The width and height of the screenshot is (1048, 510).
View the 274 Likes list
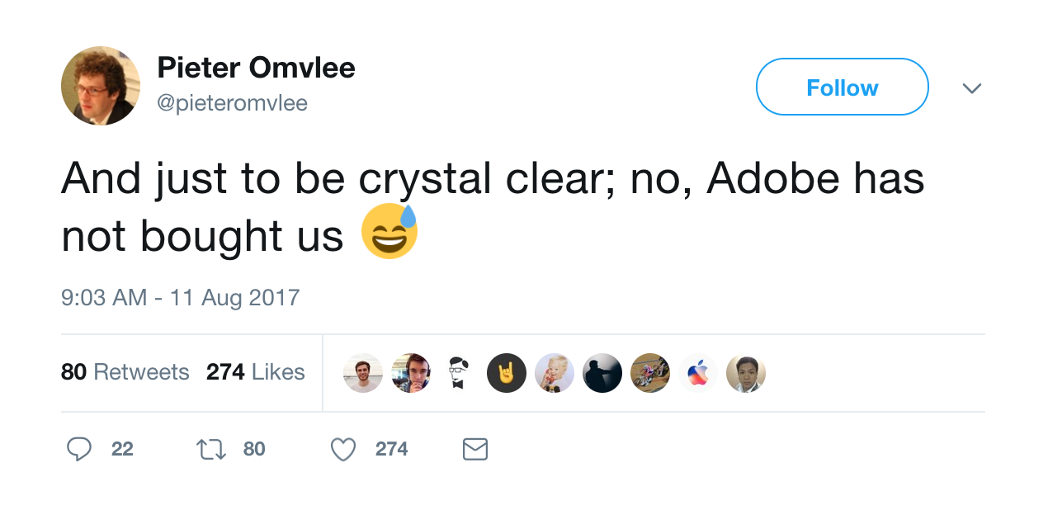pyautogui.click(x=255, y=372)
